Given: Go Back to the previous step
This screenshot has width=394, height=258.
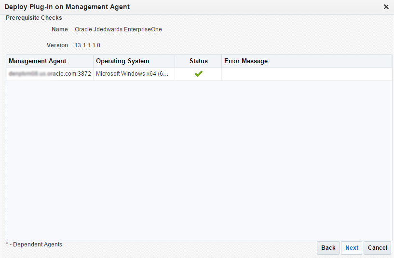Looking at the screenshot, I should 328,248.
